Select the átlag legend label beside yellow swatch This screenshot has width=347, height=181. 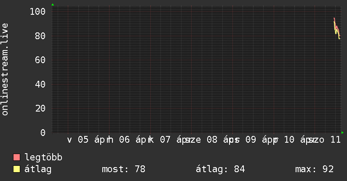point(38,169)
